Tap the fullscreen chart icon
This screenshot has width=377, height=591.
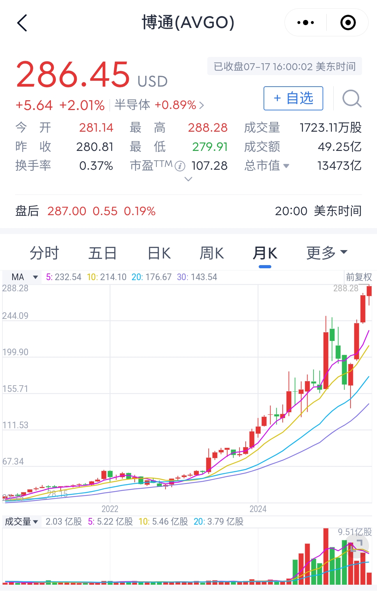357,545
